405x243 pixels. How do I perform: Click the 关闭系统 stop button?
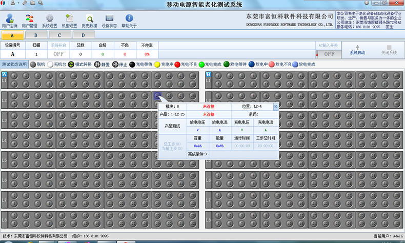[389, 50]
